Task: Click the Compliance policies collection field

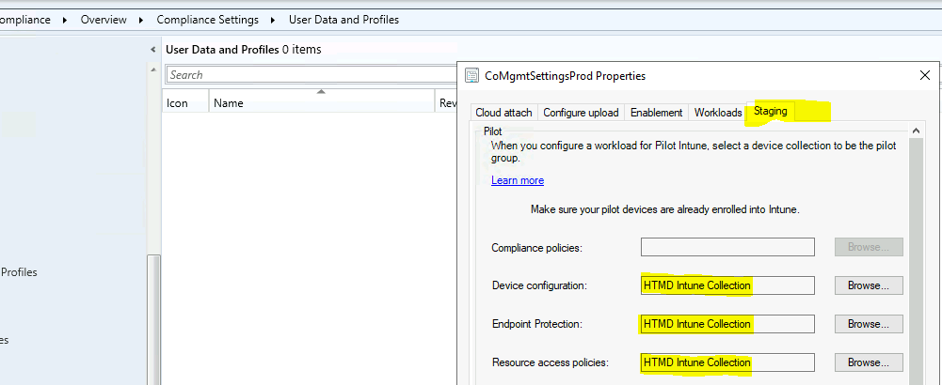Action: [727, 247]
